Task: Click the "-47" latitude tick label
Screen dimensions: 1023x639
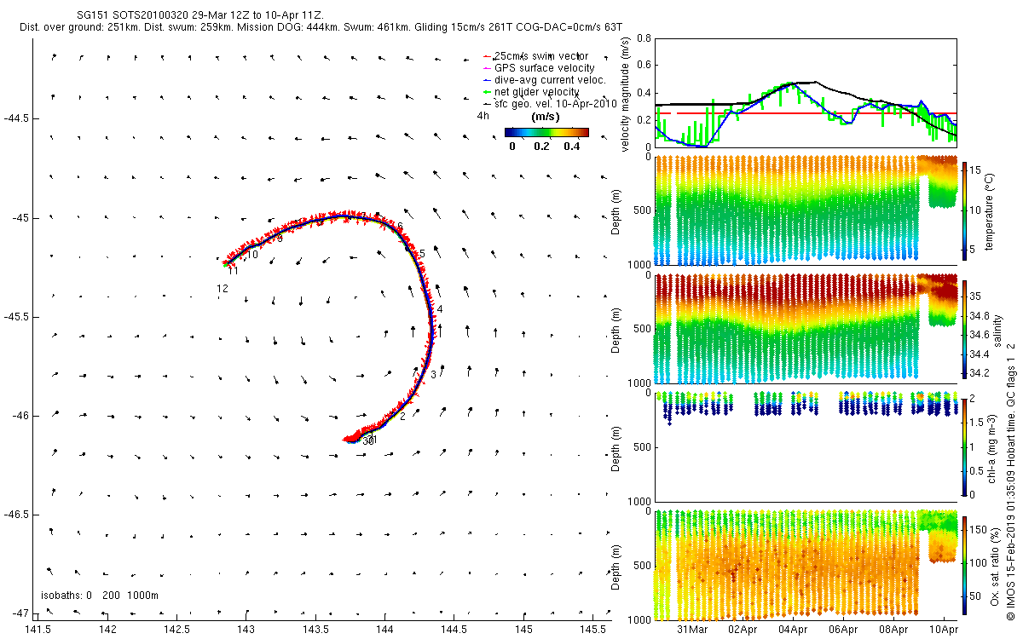Action: [19, 613]
